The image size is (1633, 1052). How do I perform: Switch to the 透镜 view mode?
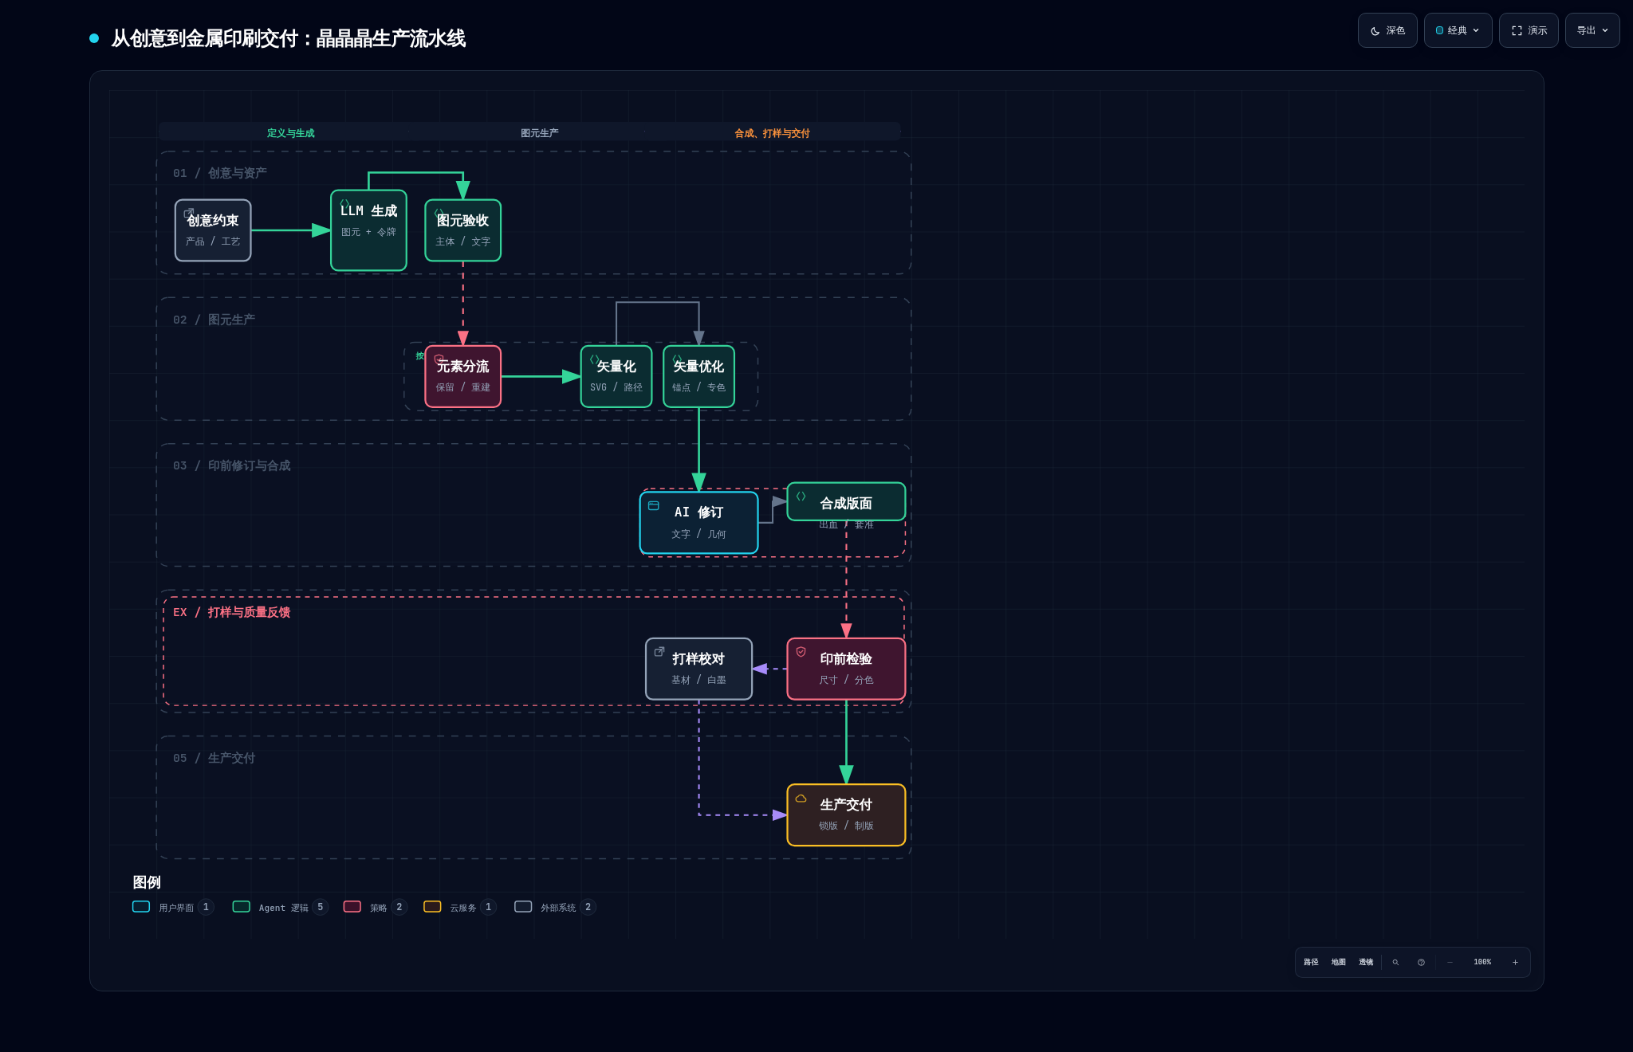(1366, 962)
